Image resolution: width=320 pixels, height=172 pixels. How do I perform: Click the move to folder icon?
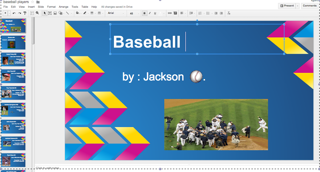click(38, 2)
